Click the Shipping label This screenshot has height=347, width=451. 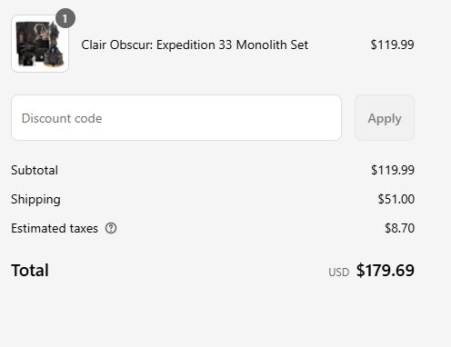click(x=35, y=200)
